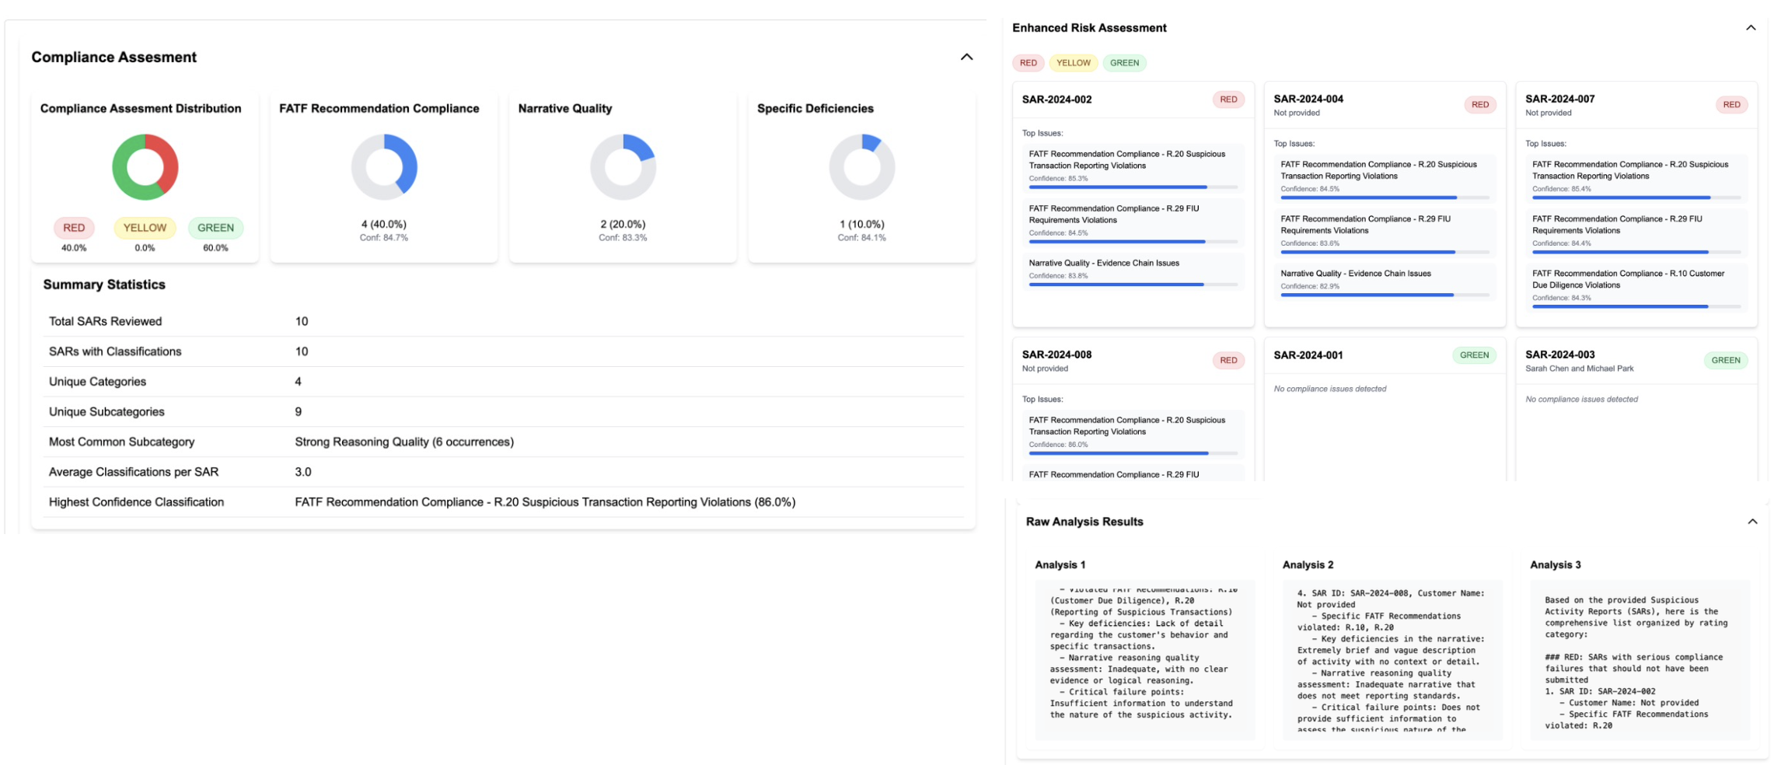
Task: Enable the GREEN filter pill
Action: click(x=1124, y=63)
